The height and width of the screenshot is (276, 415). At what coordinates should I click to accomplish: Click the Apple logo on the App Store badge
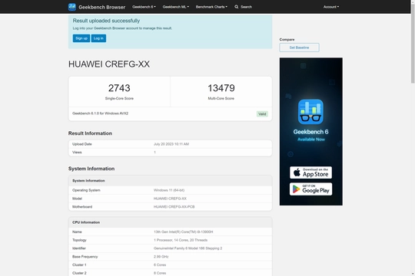[297, 172]
